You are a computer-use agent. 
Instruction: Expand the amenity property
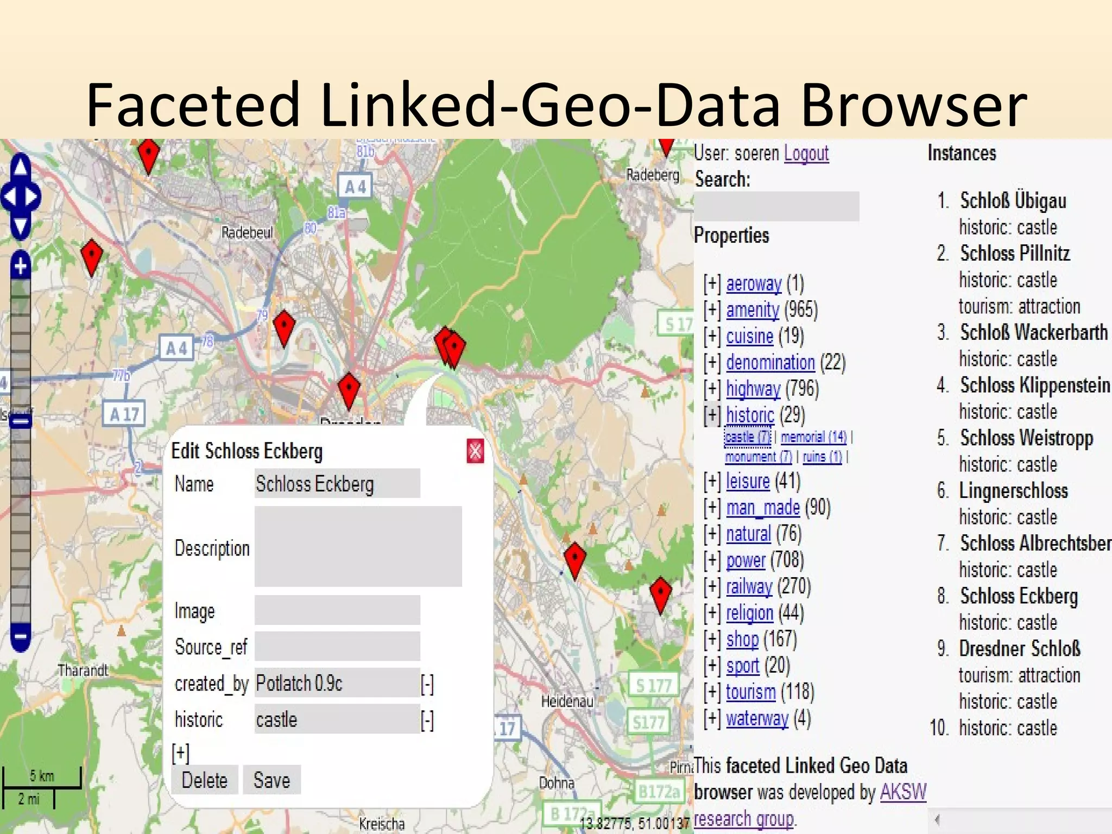[712, 310]
